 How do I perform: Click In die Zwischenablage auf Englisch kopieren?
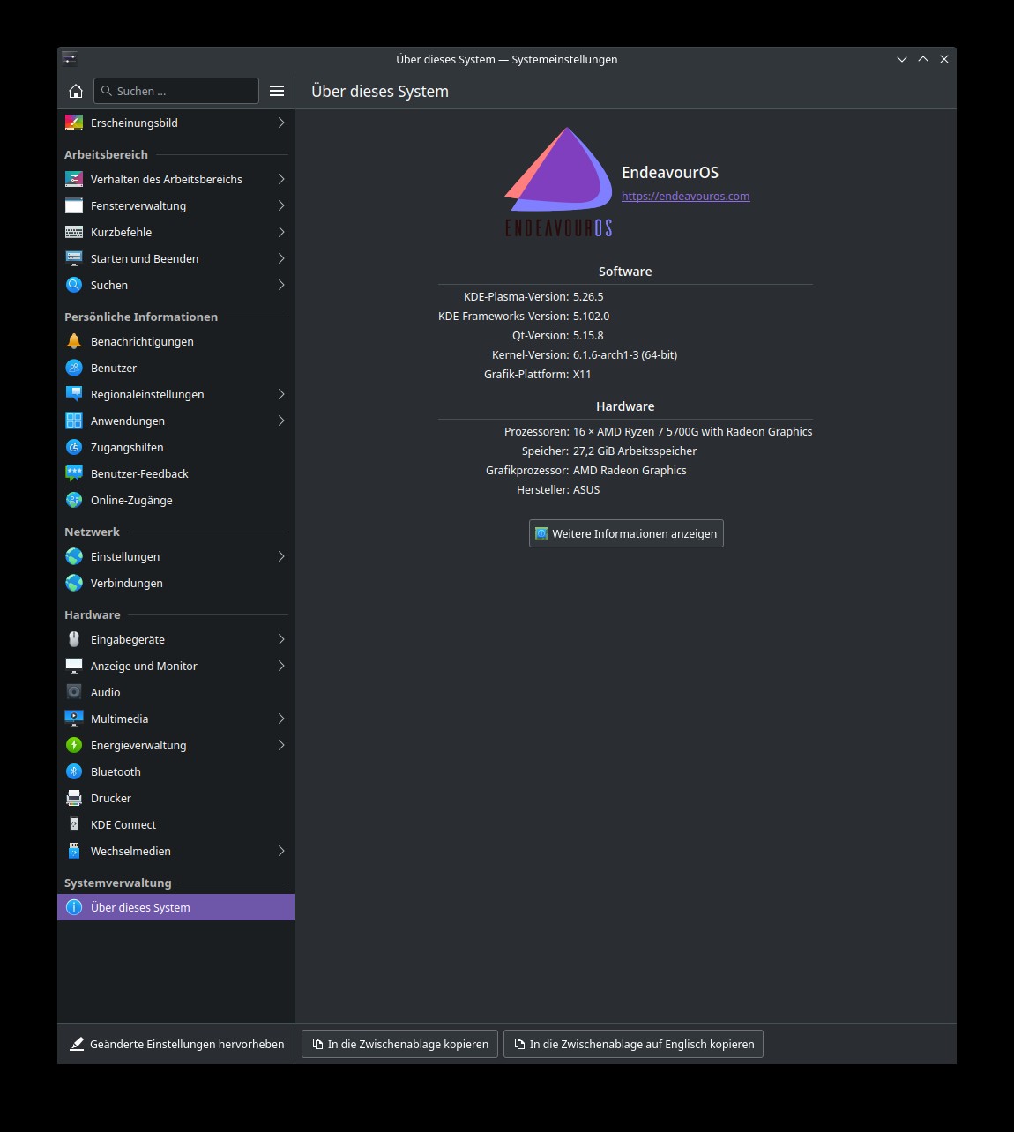[633, 1044]
